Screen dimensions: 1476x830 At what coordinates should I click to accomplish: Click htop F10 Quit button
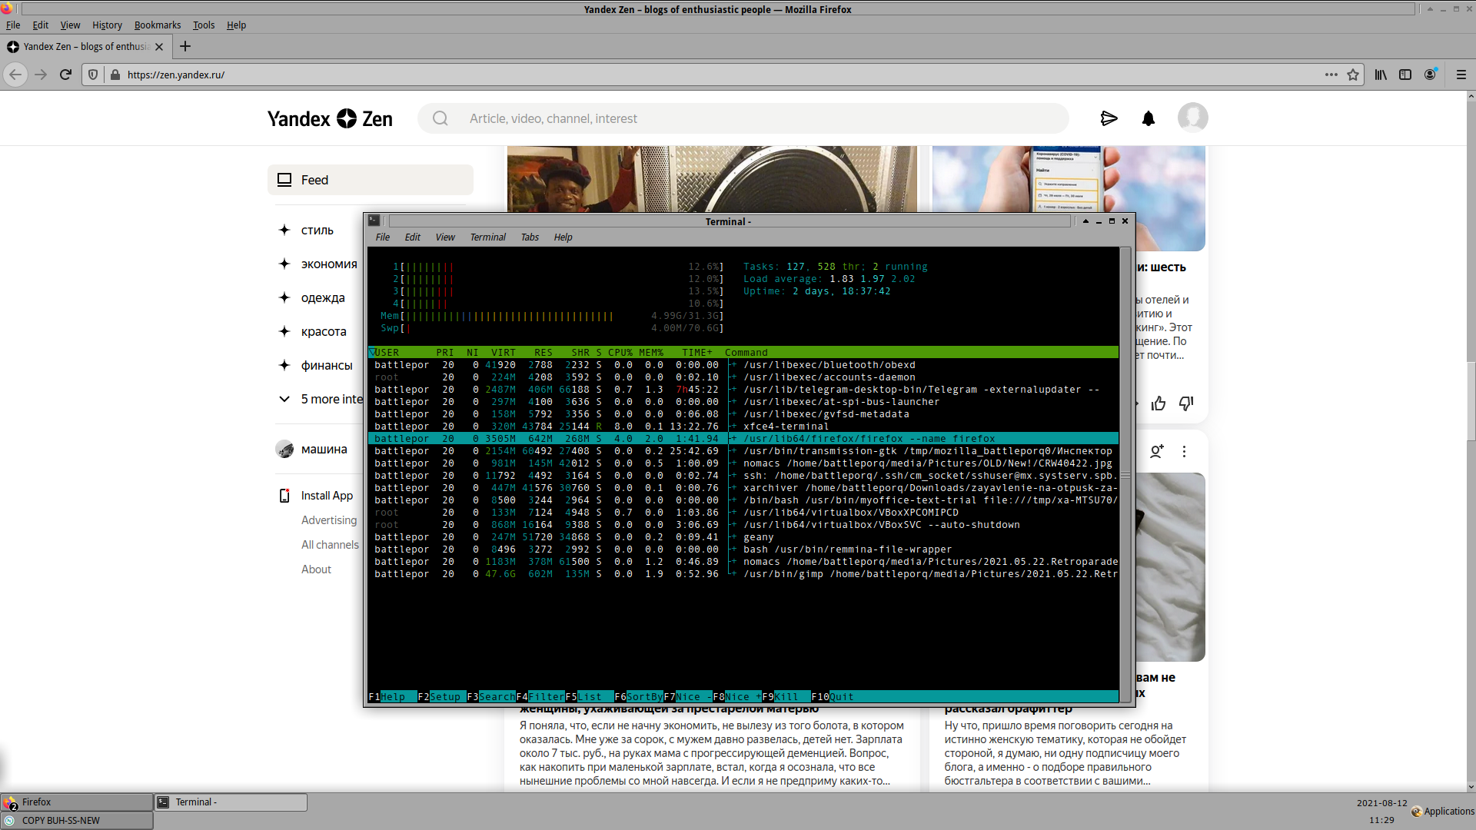coord(833,697)
